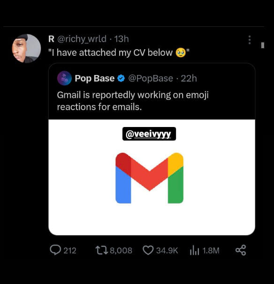This screenshot has height=284, width=274.
Task: Open the quoted tweet text about Gmail
Action: pyautogui.click(x=133, y=101)
